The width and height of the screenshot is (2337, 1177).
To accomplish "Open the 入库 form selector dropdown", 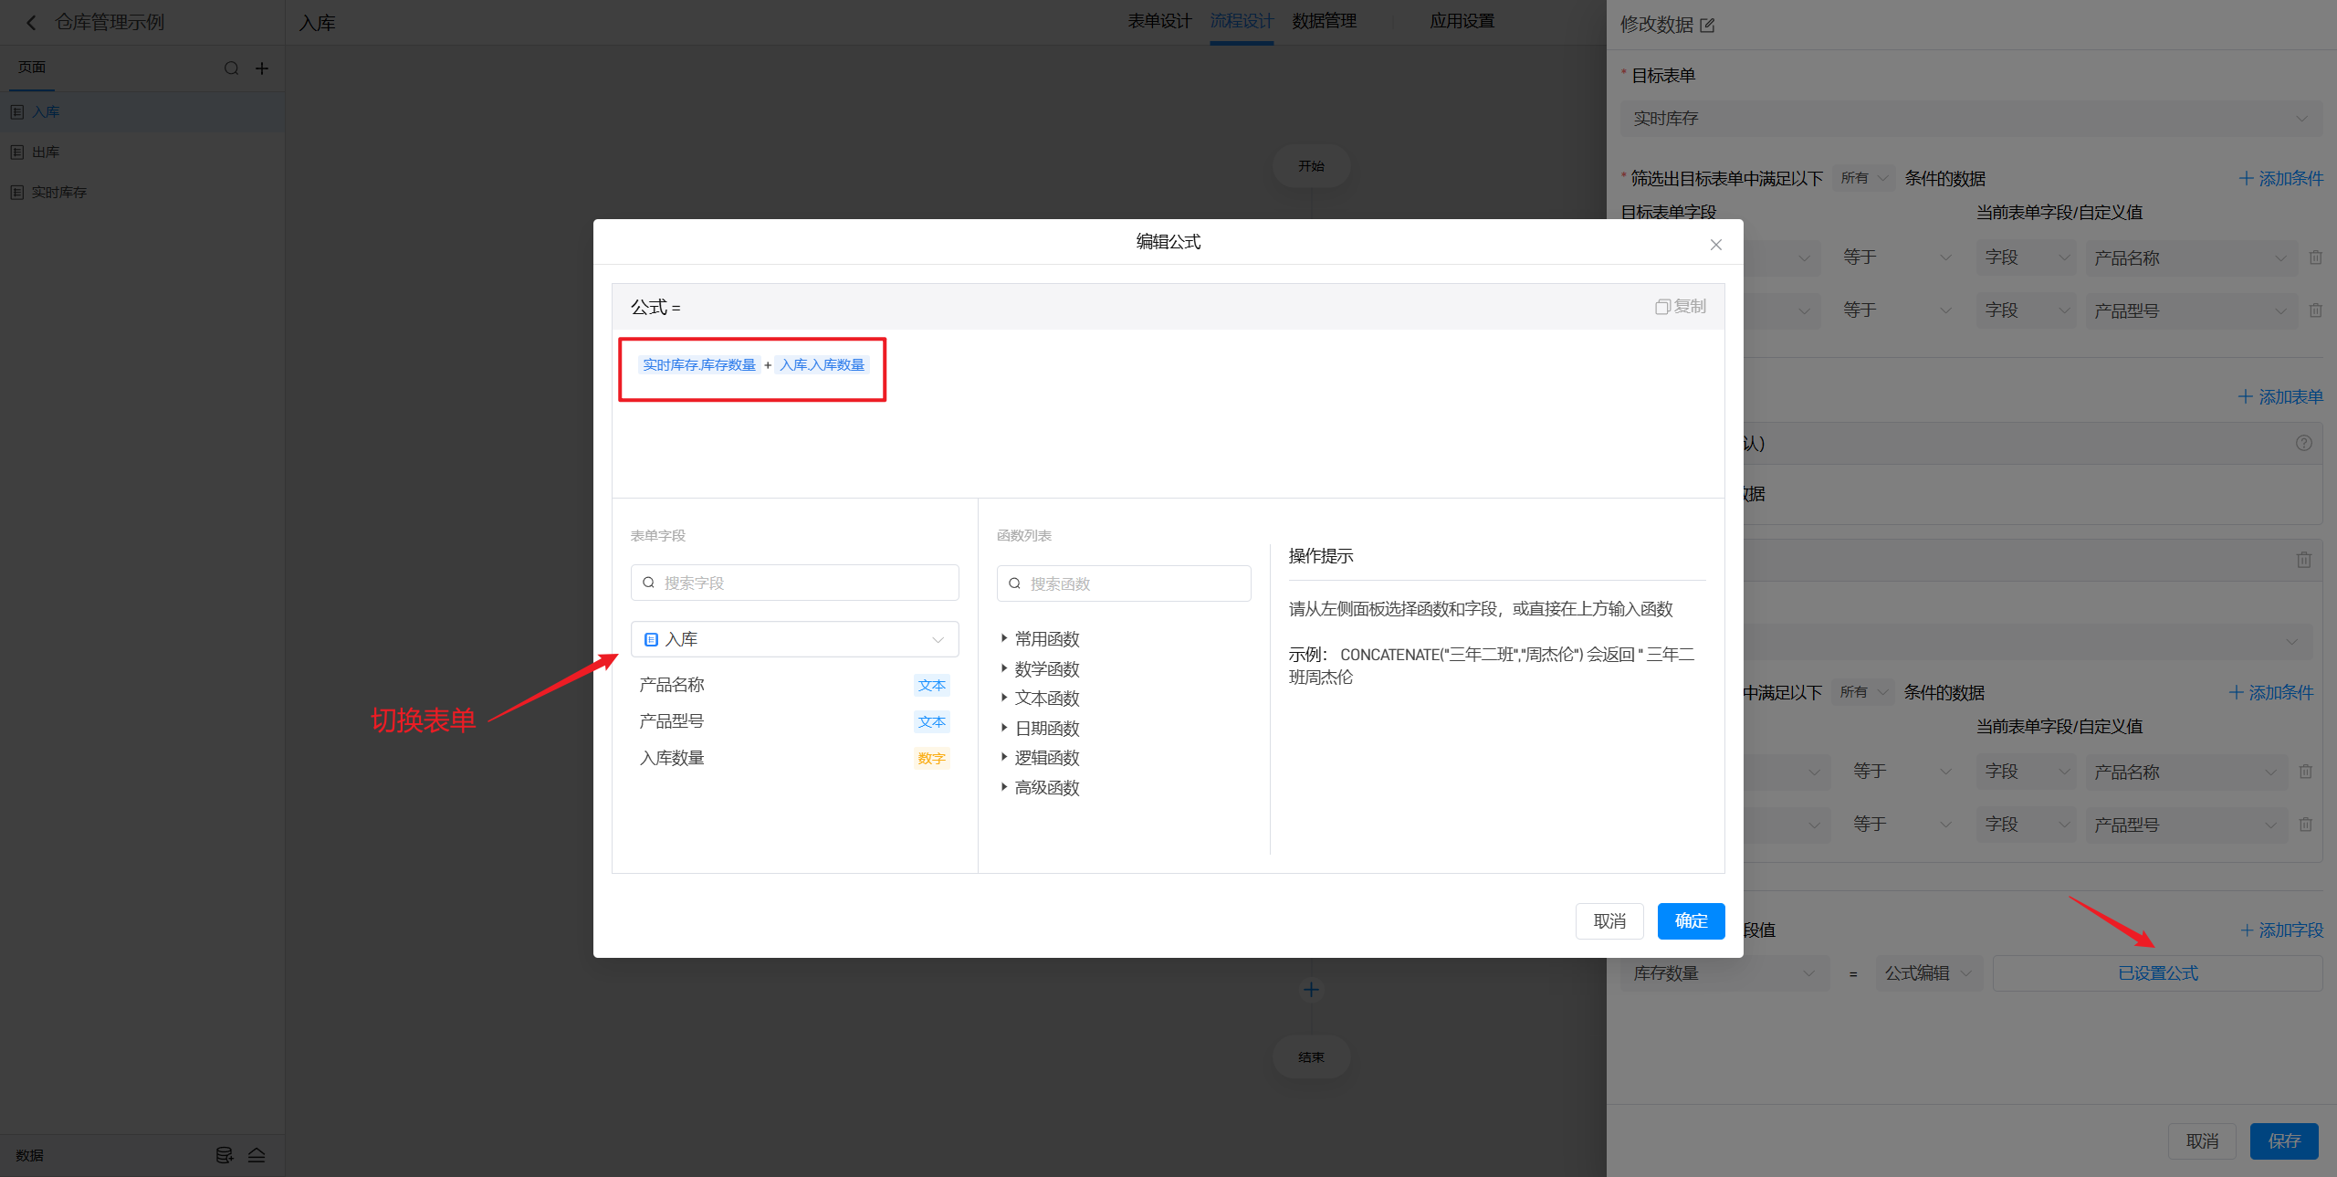I will (794, 639).
